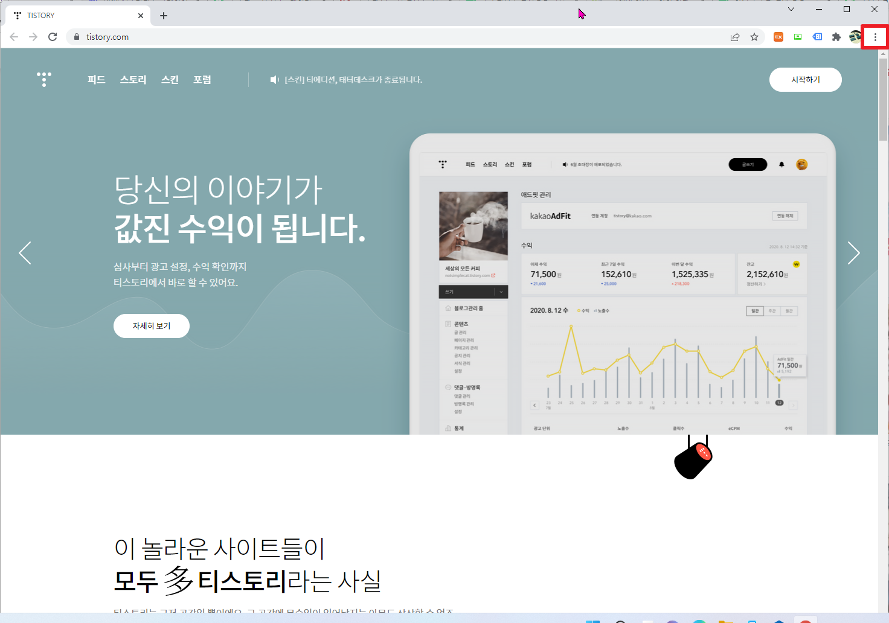Image resolution: width=889 pixels, height=623 pixels.
Task: Close the TISTORY tab
Action: (141, 16)
